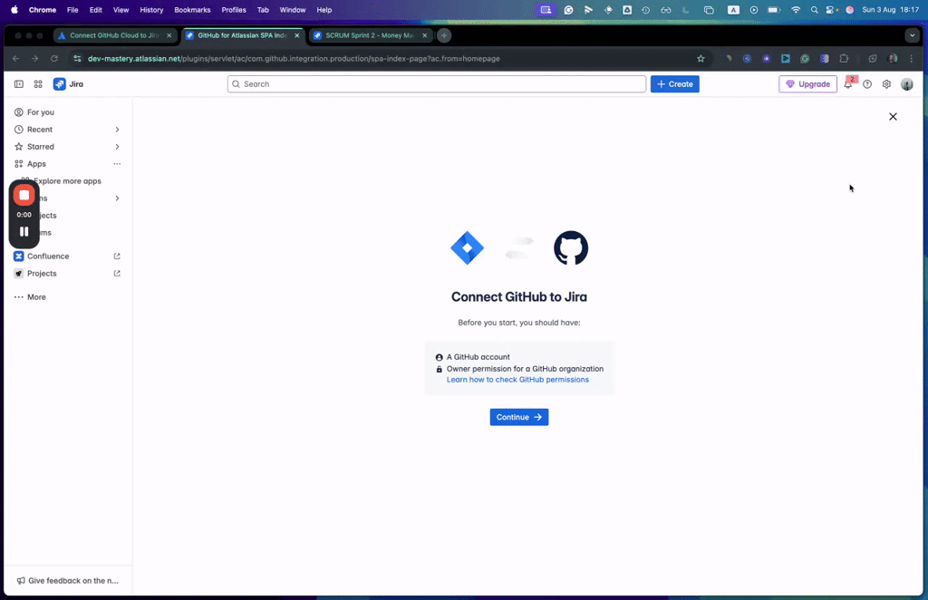This screenshot has height=600, width=928.
Task: Expand the chevron below the Apps section
Action: (x=117, y=198)
